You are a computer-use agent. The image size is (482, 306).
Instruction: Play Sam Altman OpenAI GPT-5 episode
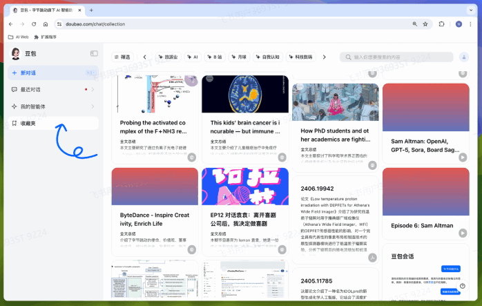tap(463, 157)
